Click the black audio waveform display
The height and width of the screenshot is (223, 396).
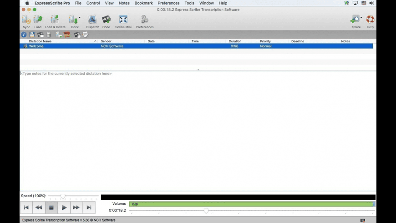[x=238, y=197]
